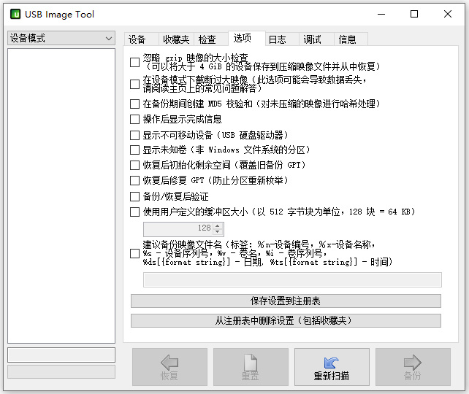Click the 重新扫描 rescan button
The image size is (469, 394).
[x=332, y=367]
